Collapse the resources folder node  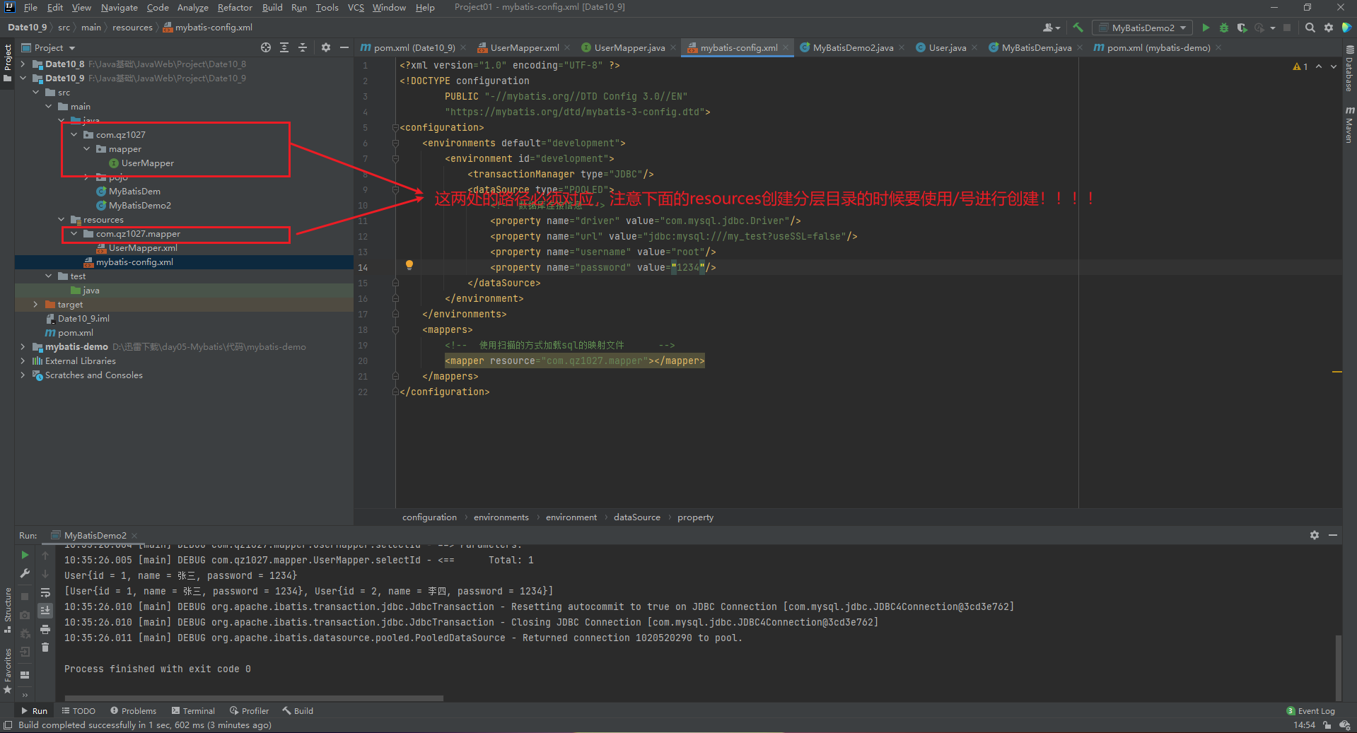(62, 219)
